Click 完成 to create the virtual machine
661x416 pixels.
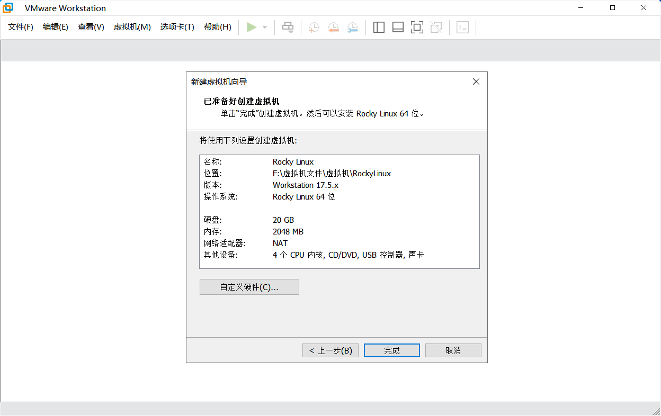(x=392, y=350)
